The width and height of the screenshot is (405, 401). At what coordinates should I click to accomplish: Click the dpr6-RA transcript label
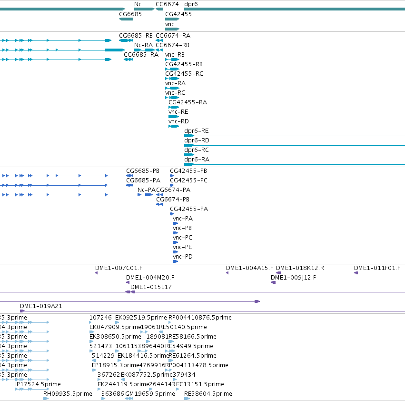197,159
